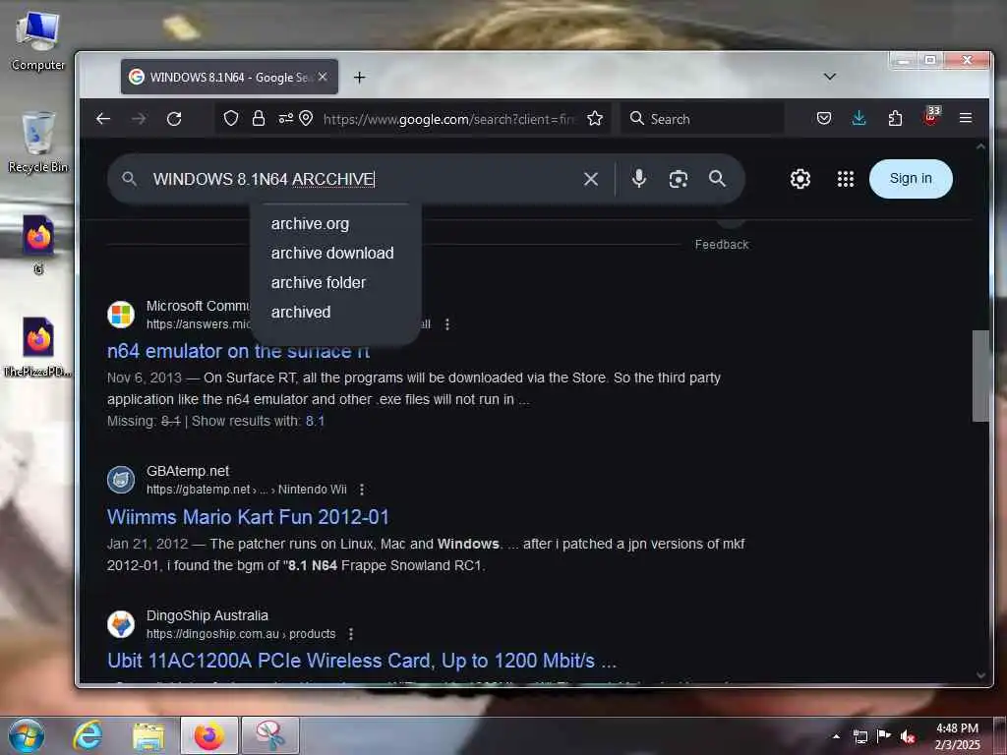The width and height of the screenshot is (1007, 755).
Task: Open Action Center flag icon
Action: 884,735
